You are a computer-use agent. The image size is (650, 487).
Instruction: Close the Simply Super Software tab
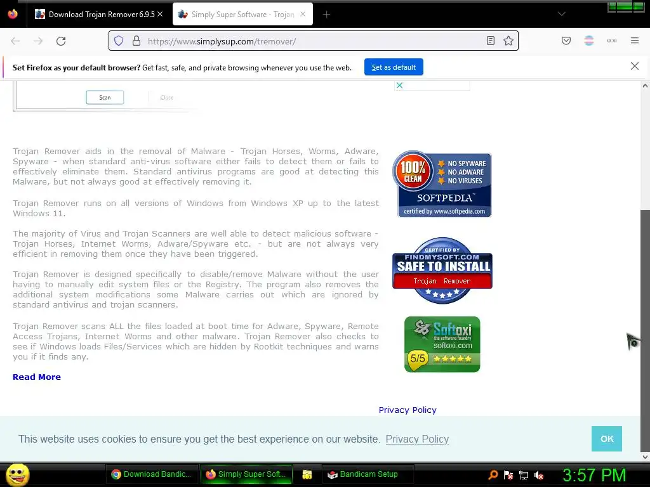tap(303, 14)
